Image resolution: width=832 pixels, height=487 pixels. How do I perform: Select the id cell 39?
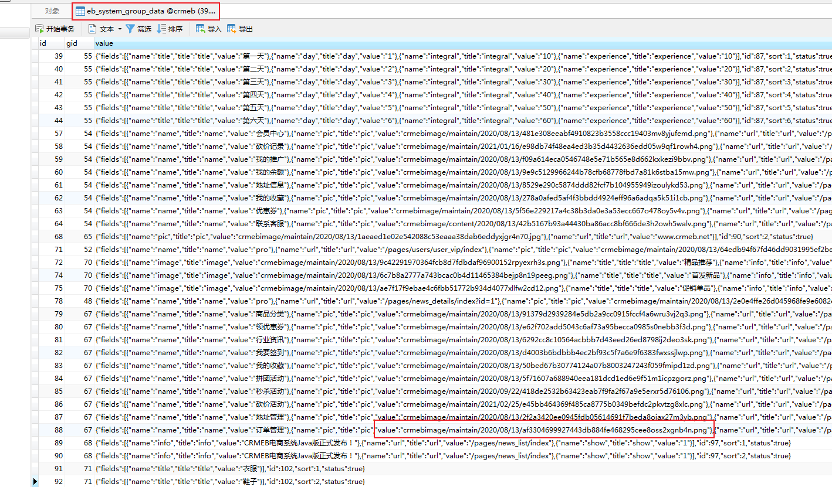click(52, 56)
